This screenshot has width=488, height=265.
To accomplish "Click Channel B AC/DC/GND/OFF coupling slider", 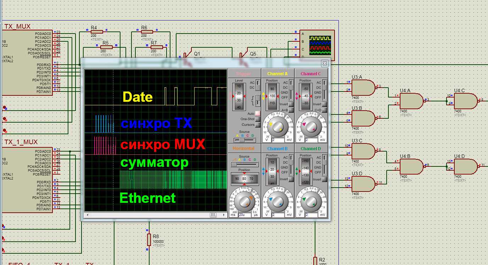I will tap(291, 164).
